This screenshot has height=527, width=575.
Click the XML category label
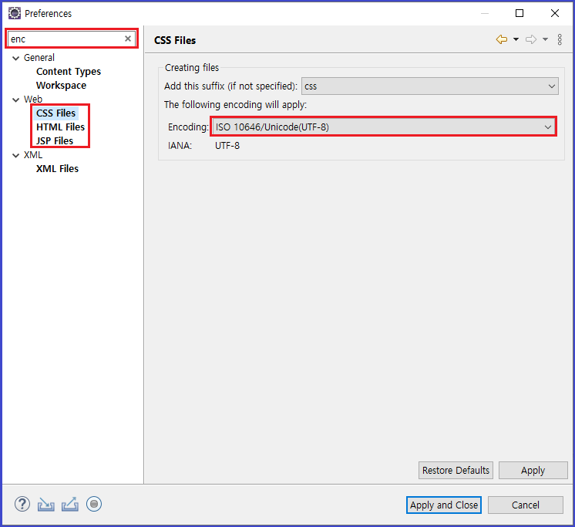(33, 155)
